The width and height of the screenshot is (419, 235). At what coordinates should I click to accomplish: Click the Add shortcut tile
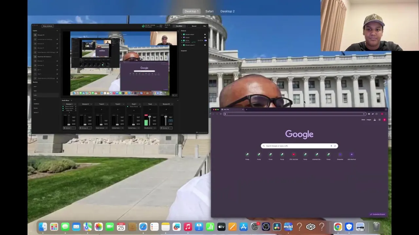click(x=352, y=156)
